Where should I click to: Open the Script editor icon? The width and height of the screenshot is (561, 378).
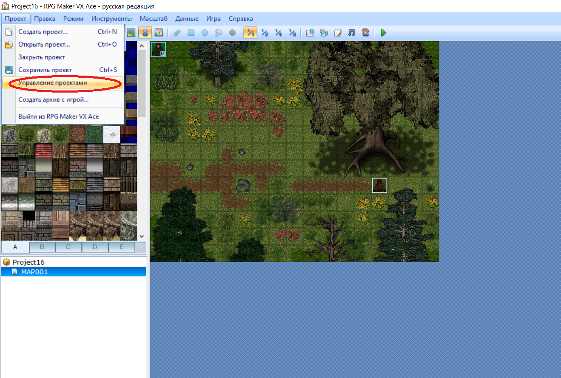[x=338, y=32]
